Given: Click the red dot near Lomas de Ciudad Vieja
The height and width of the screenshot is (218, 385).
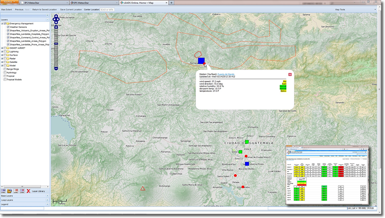Looking at the screenshot, I should tap(246, 156).
